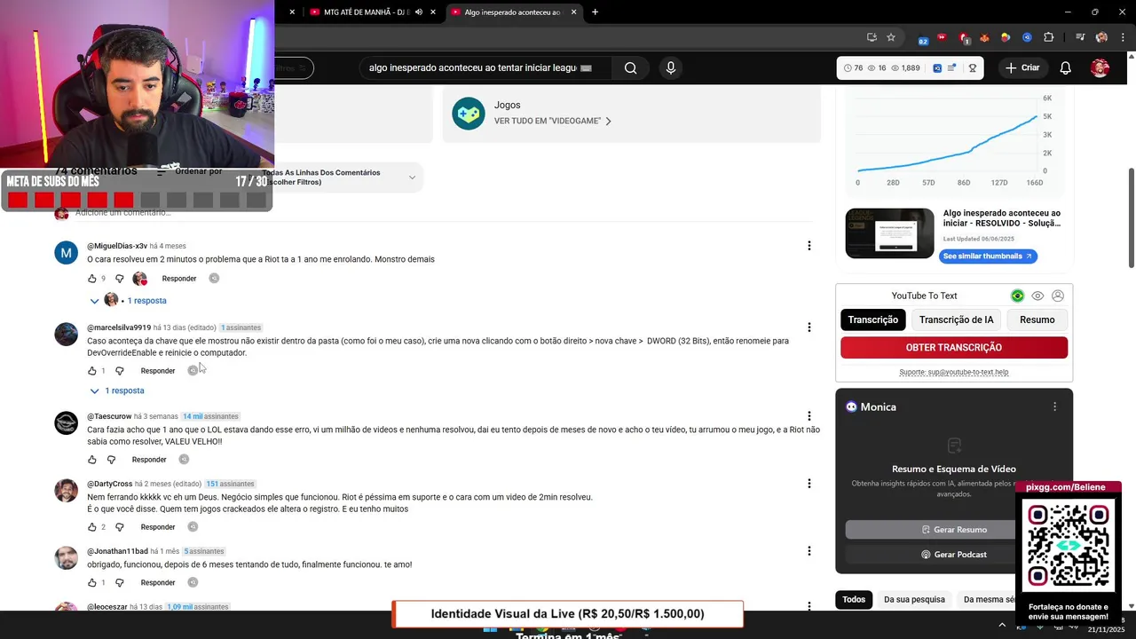Like MiguelDias-x3v's comment
Viewport: 1136px width, 639px height.
coord(91,279)
